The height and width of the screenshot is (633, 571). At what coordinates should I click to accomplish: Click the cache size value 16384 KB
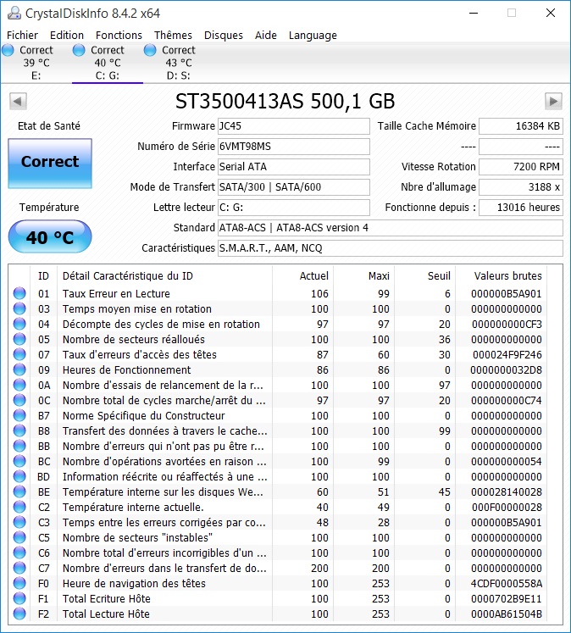521,126
